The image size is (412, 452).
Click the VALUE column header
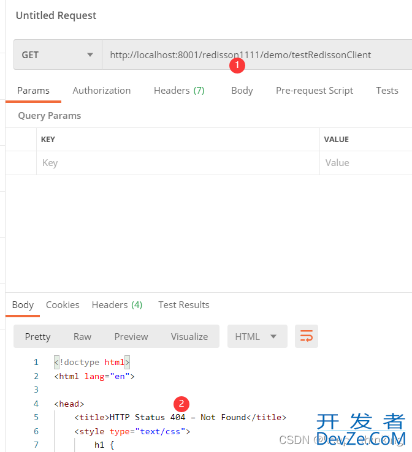337,140
